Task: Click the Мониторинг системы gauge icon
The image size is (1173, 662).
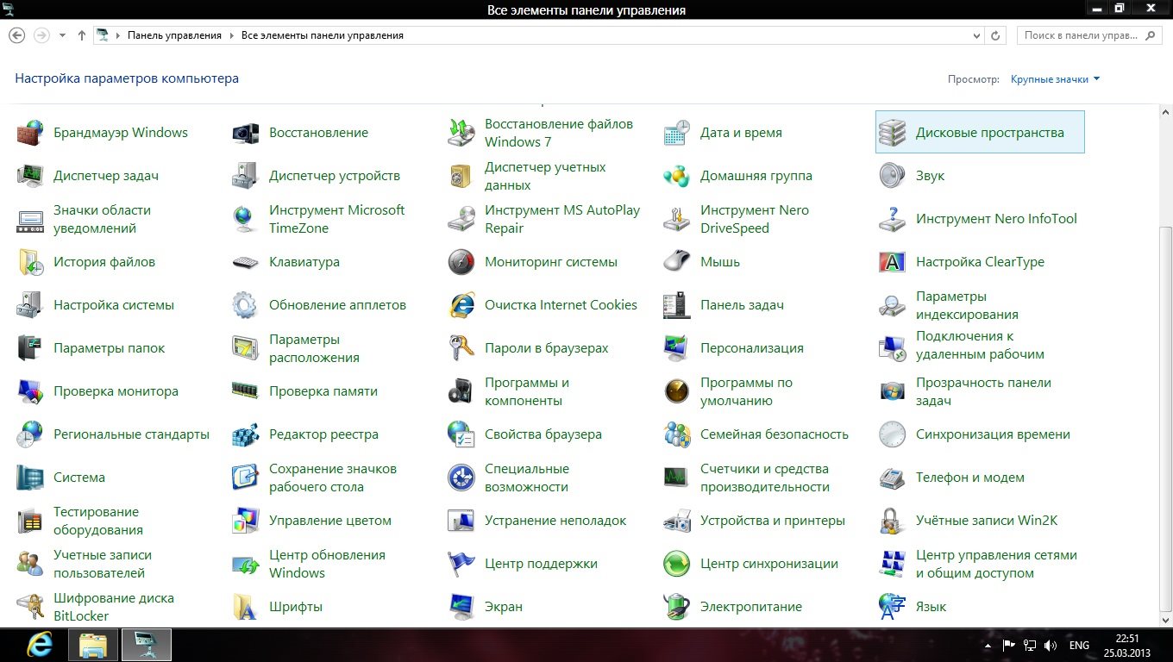Action: pos(461,262)
